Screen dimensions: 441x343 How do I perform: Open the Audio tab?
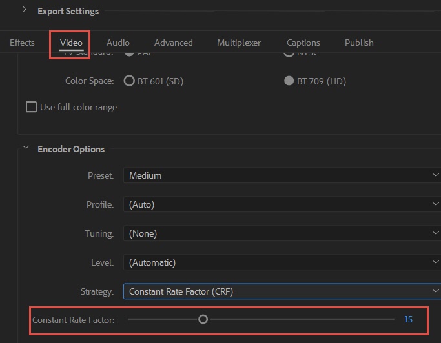coord(118,43)
